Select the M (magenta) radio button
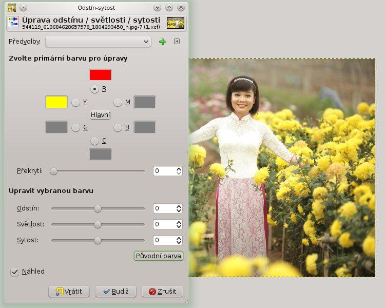 click(118, 102)
